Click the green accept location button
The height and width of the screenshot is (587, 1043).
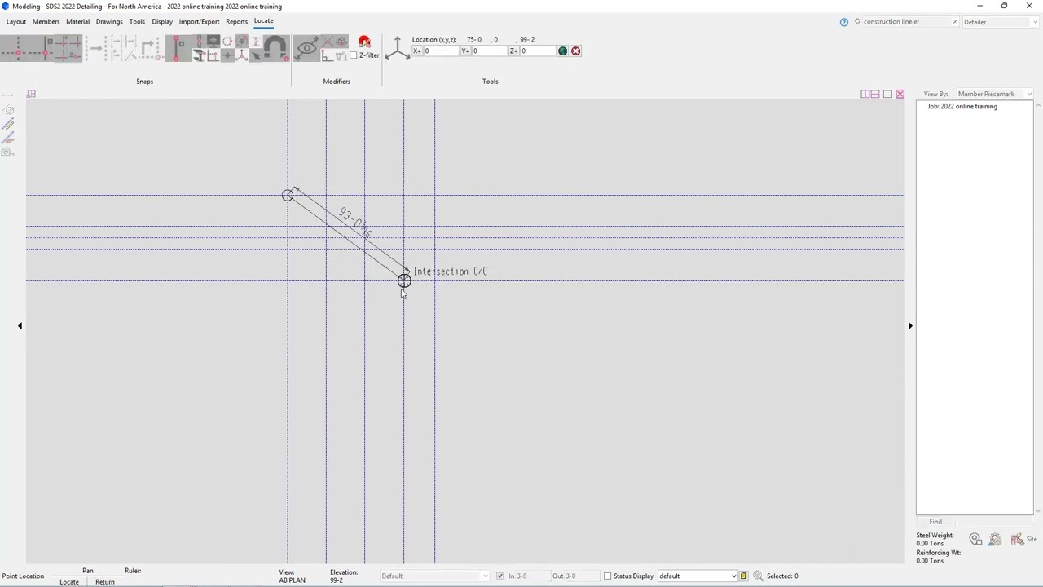(x=562, y=51)
